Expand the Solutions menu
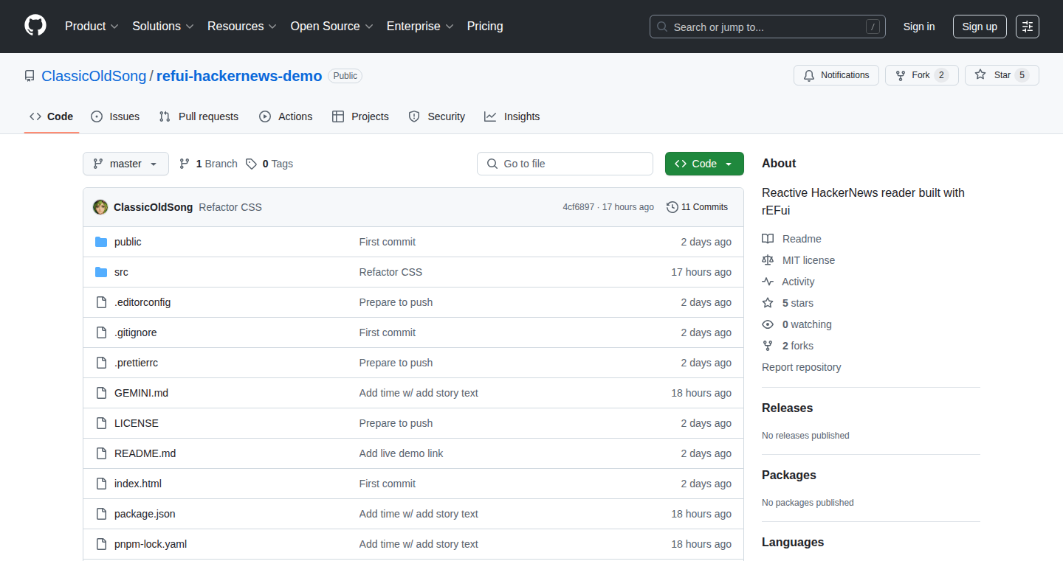 [163, 26]
